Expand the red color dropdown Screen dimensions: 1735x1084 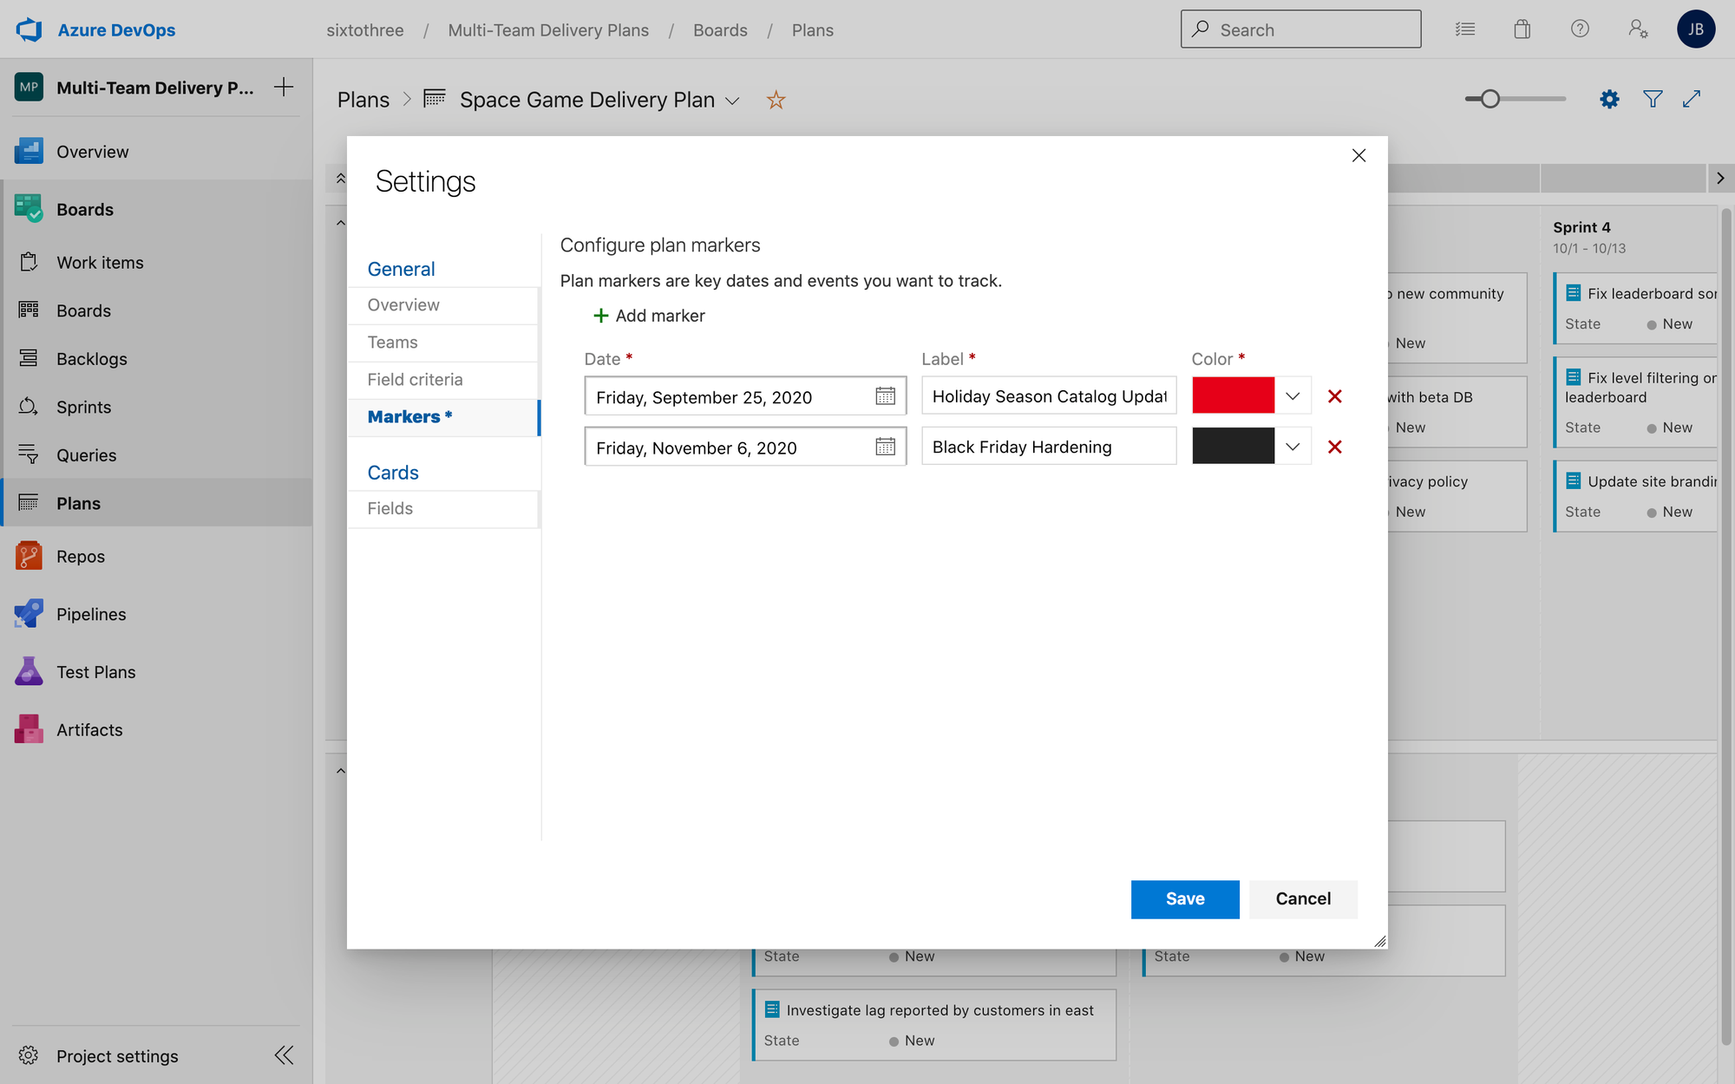click(x=1293, y=396)
